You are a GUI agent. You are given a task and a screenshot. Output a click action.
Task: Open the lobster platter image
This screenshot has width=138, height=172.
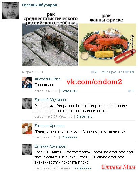coord(107,45)
